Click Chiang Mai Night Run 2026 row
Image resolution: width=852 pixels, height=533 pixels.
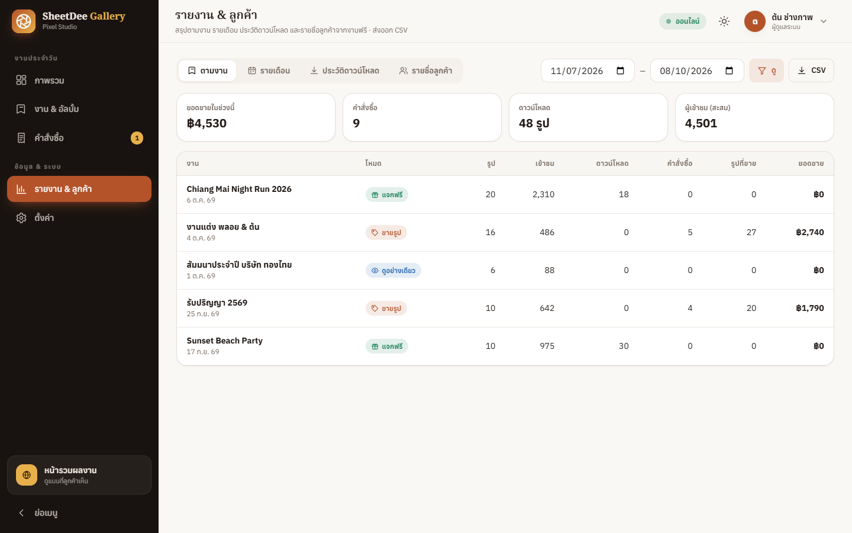(505, 195)
